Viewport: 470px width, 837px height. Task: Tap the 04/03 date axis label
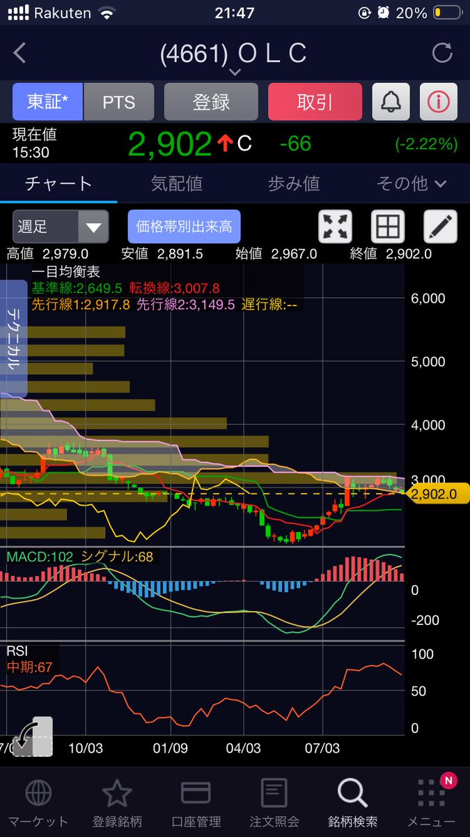coord(243,748)
